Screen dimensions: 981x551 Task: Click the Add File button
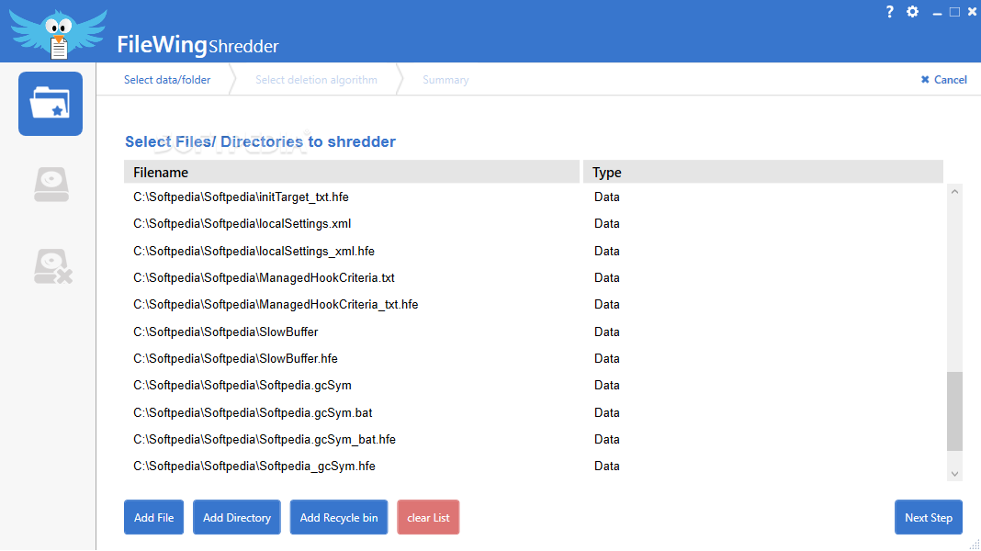(154, 517)
